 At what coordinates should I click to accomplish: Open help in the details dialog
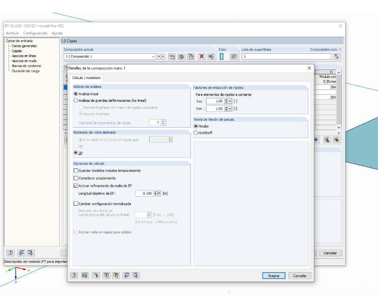tap(74, 275)
